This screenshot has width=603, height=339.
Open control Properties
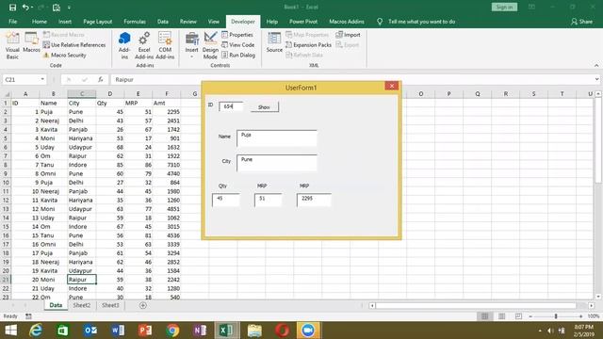click(237, 35)
